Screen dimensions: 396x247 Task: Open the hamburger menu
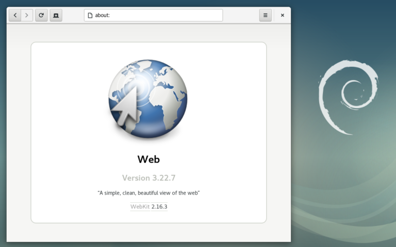point(265,15)
